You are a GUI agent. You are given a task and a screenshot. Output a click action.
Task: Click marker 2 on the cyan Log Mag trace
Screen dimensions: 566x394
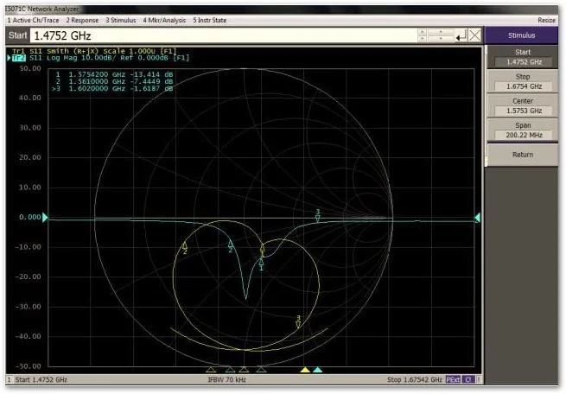click(x=231, y=246)
